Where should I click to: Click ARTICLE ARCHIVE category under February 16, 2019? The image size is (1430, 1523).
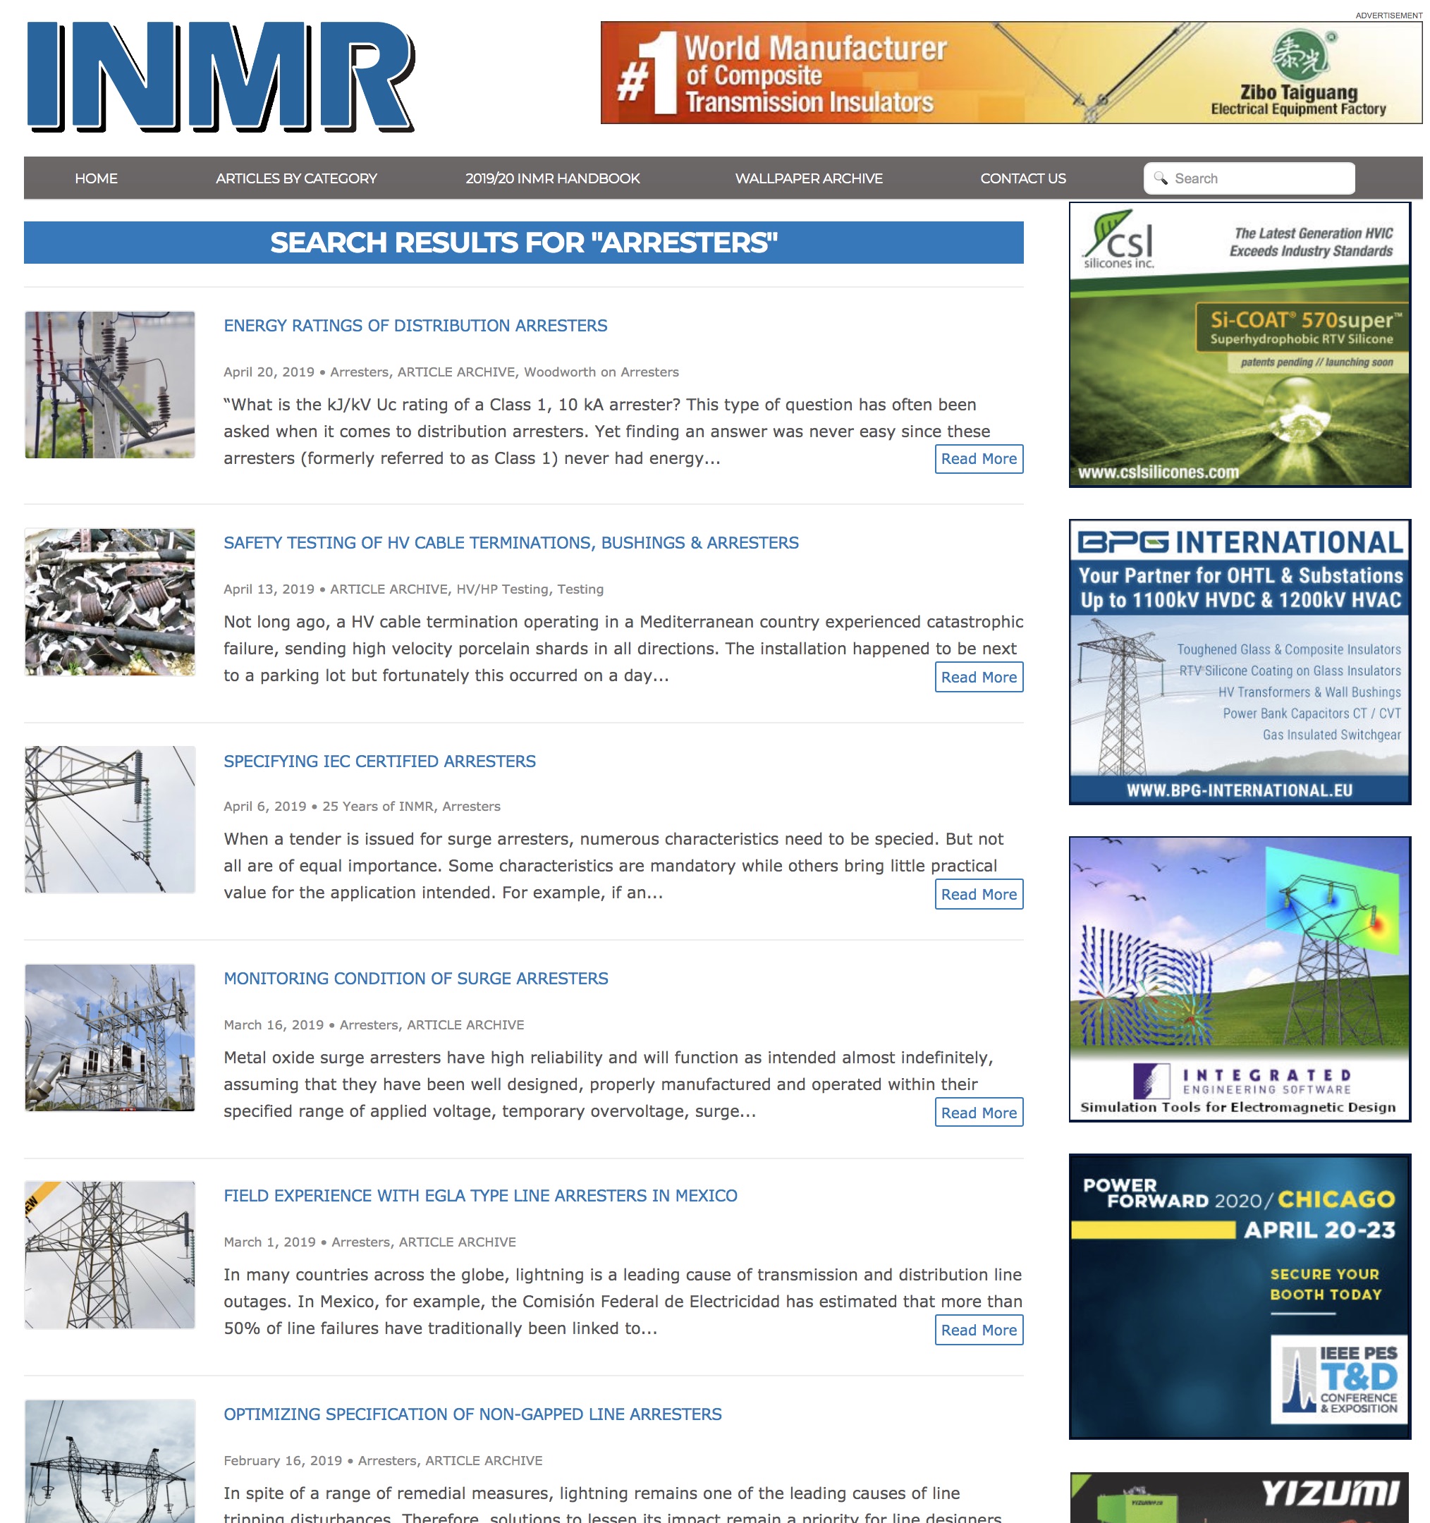pyautogui.click(x=484, y=1461)
